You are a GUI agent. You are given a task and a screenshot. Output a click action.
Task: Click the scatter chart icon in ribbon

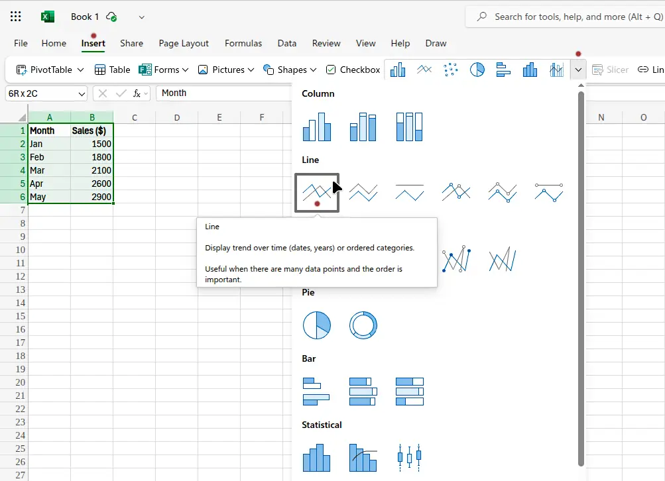coord(451,70)
